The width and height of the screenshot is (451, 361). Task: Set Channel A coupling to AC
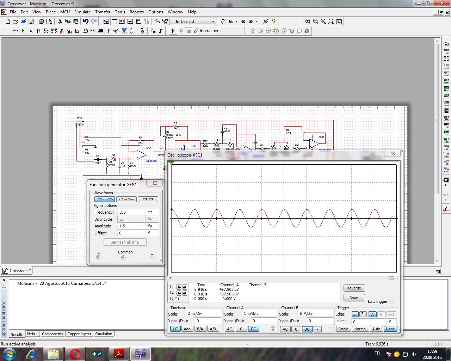coord(230,329)
